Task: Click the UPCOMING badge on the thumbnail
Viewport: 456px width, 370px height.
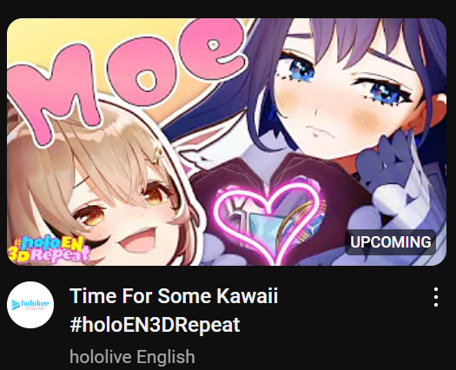Action: (x=390, y=242)
